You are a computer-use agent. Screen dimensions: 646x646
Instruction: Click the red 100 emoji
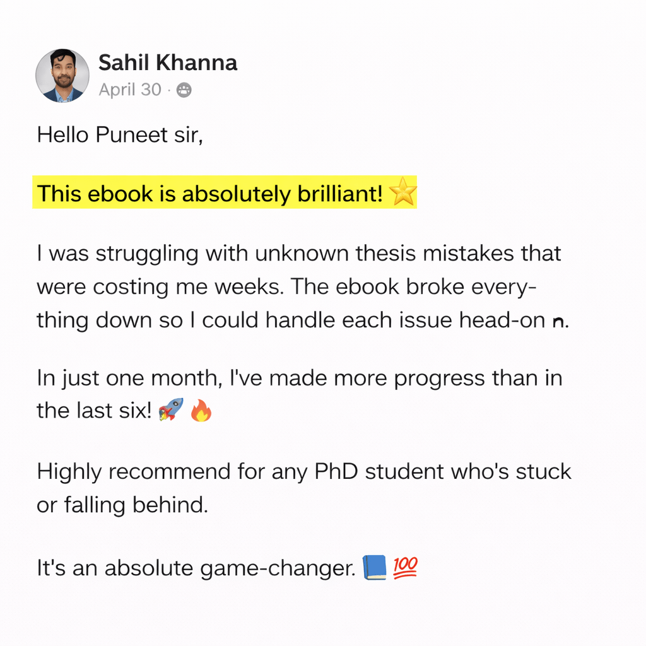[406, 568]
